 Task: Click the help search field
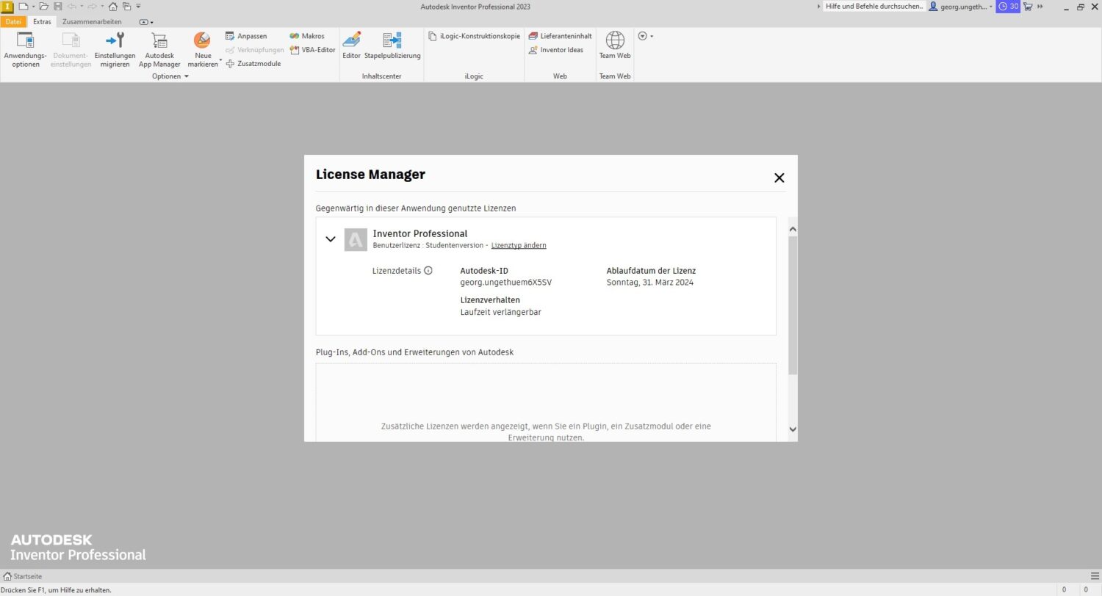pos(874,7)
